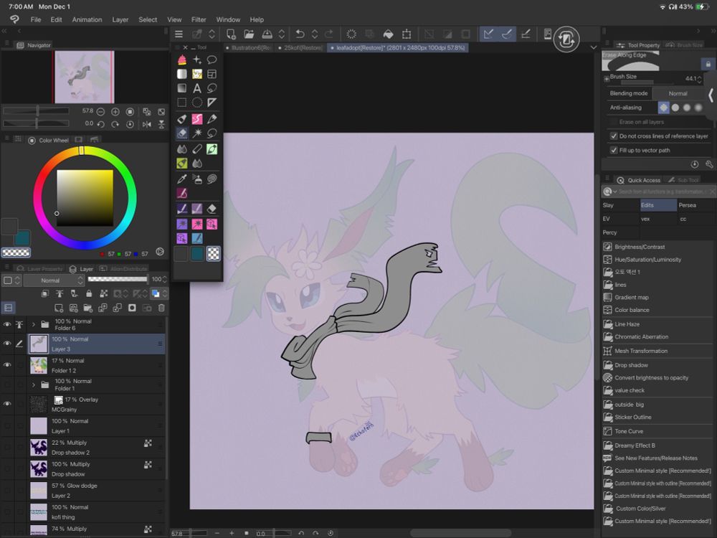
Task: Select the Pen tool in tool palette
Action: tap(212, 119)
